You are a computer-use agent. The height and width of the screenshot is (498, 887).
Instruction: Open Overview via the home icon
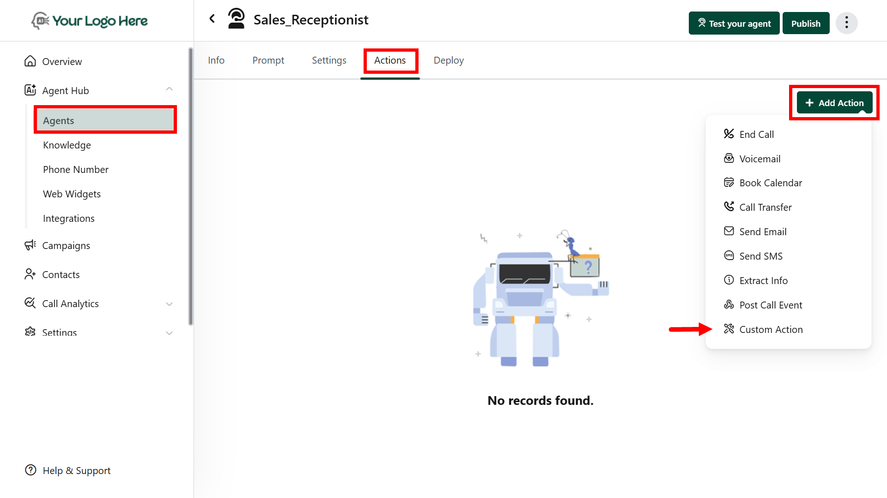coord(30,61)
